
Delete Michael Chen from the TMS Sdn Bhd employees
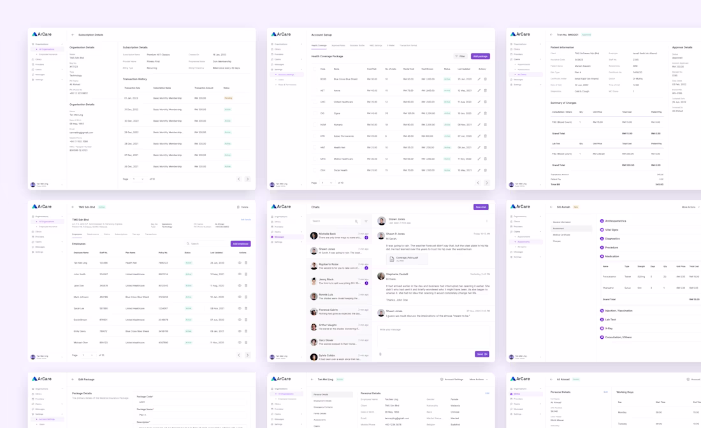(246, 343)
